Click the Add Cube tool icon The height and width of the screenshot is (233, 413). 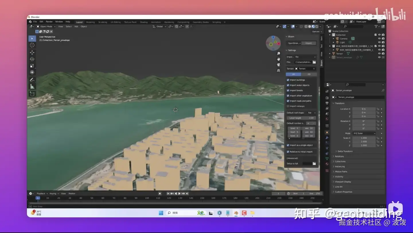tap(32, 94)
